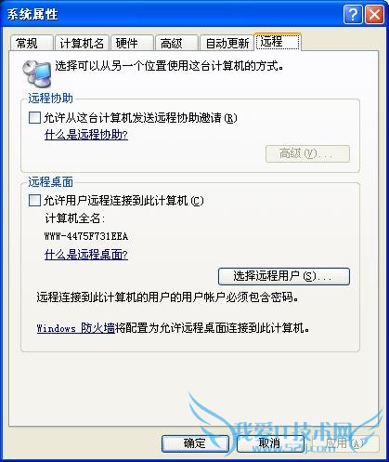Open the 什么是远程桌面? link
The width and height of the screenshot is (389, 462).
pos(86,255)
